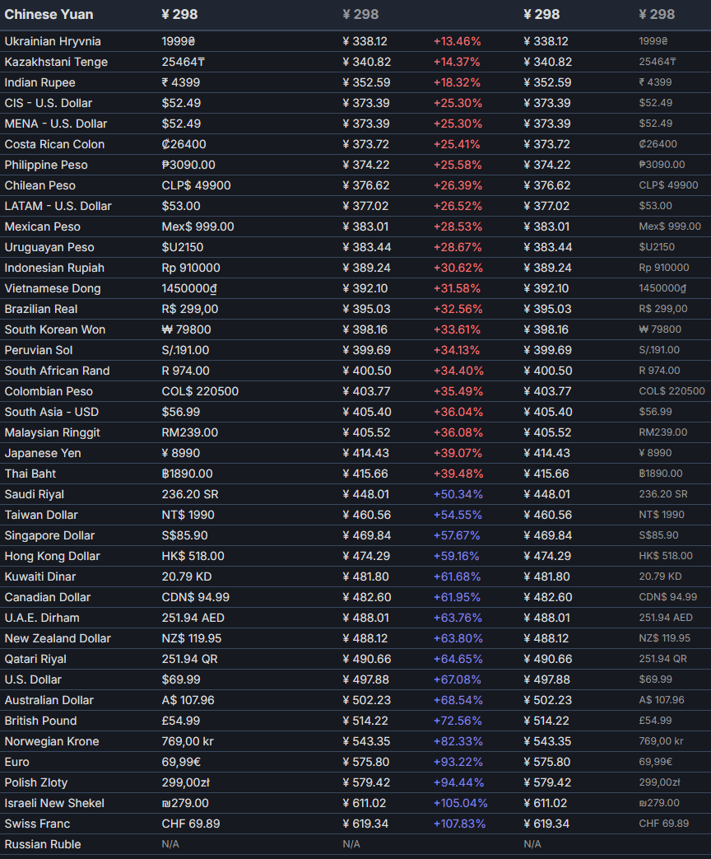Select the Brazilian Real row label
This screenshot has width=711, height=859.
41,309
